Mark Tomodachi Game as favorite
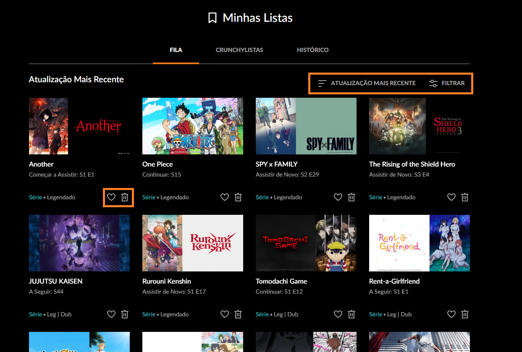Viewport: 522px width, 352px height. 338,314
